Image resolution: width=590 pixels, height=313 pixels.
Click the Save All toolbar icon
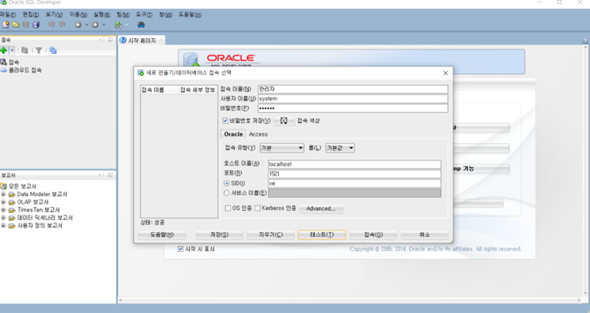(x=36, y=25)
